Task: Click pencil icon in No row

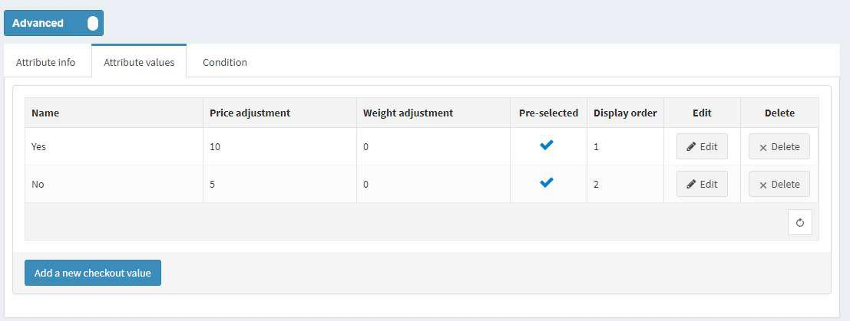Action: pyautogui.click(x=691, y=184)
